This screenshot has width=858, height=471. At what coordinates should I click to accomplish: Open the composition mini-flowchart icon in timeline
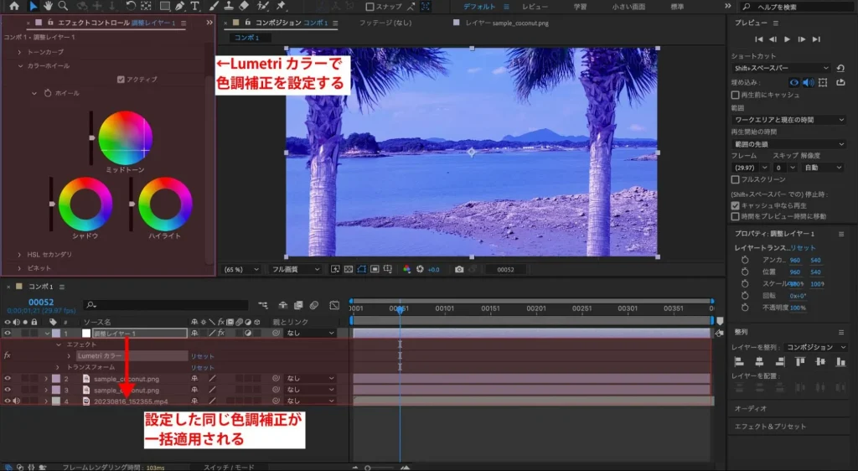pyautogui.click(x=263, y=305)
